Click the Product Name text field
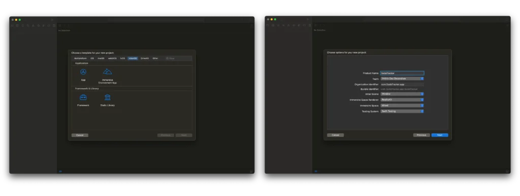The width and height of the screenshot is (520, 196). coord(402,73)
